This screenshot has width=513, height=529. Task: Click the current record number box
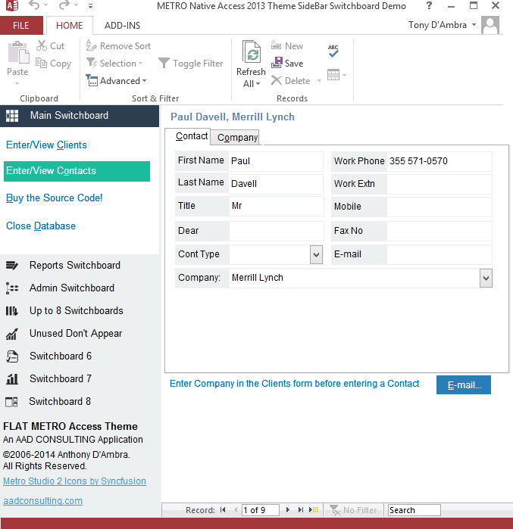coord(261,510)
